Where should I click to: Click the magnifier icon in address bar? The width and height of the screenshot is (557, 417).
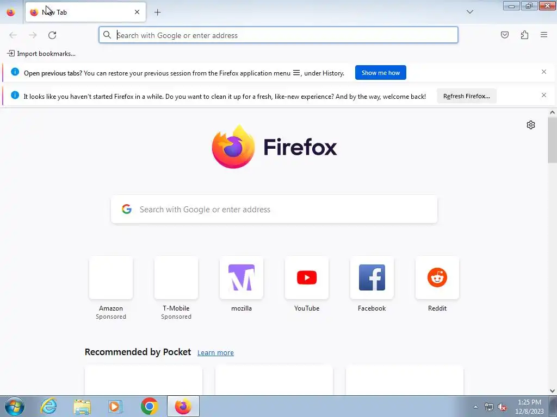pyautogui.click(x=107, y=35)
